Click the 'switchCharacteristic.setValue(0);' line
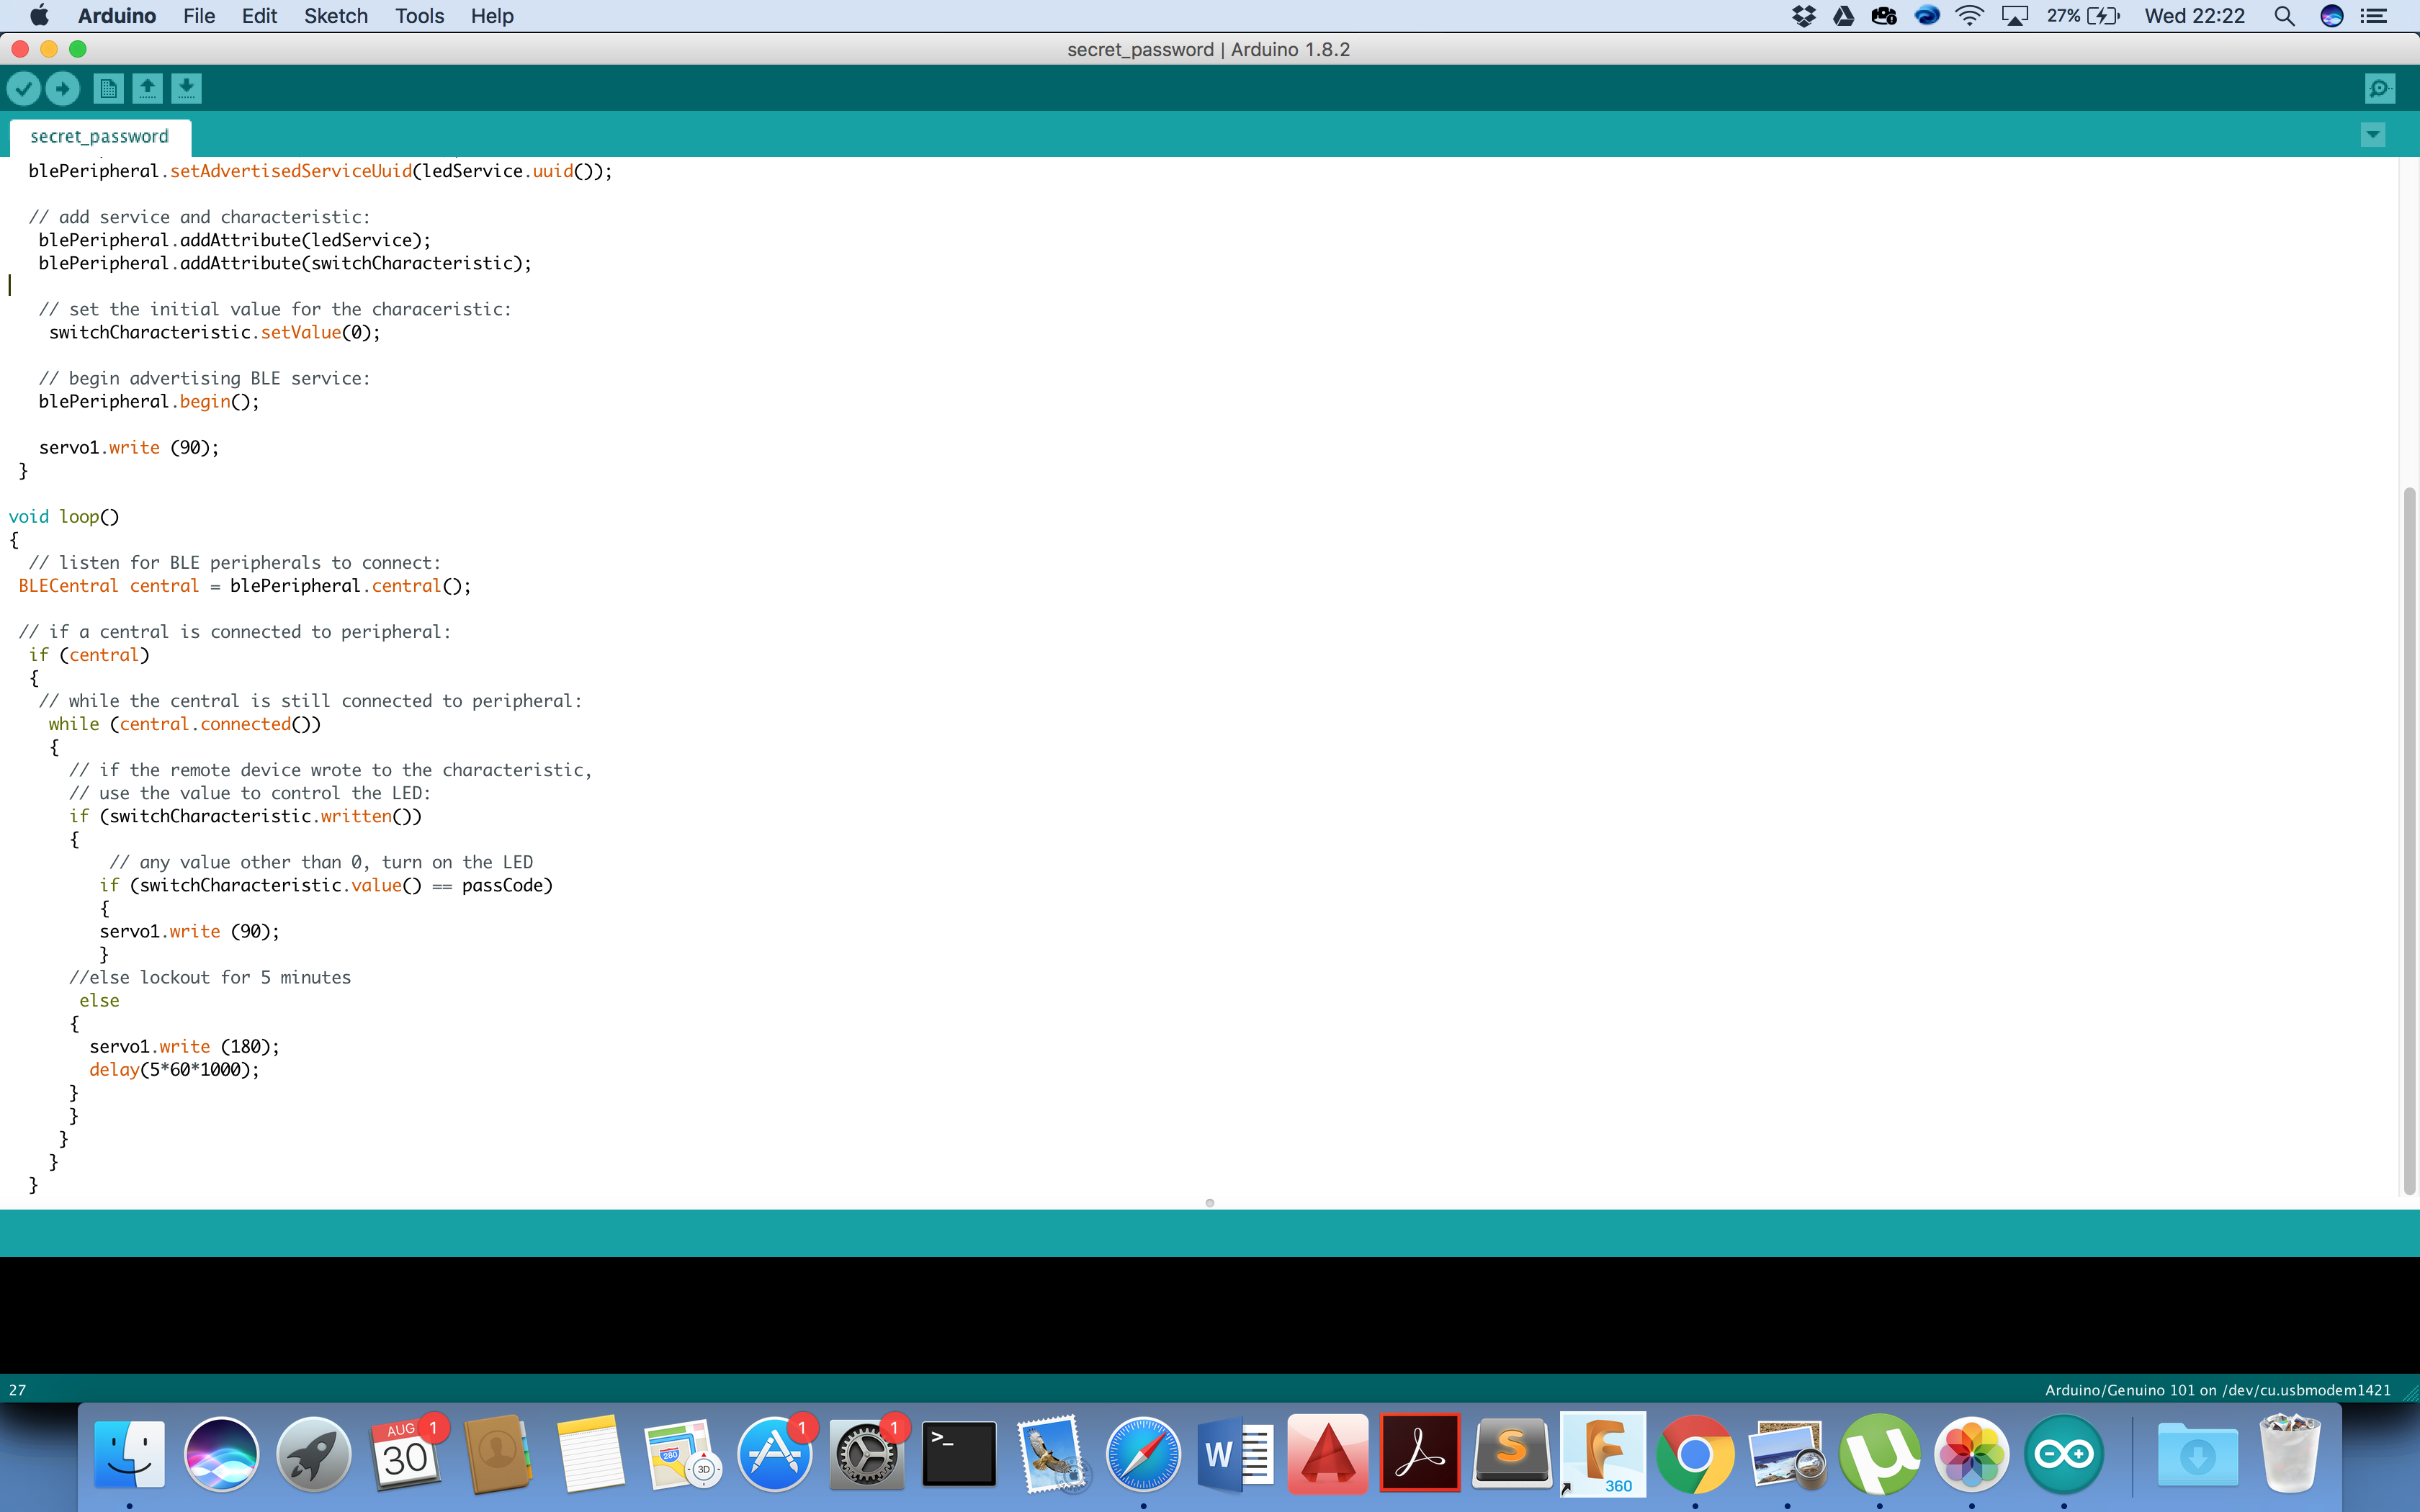Screen dimensions: 2420x1512 coord(215,333)
